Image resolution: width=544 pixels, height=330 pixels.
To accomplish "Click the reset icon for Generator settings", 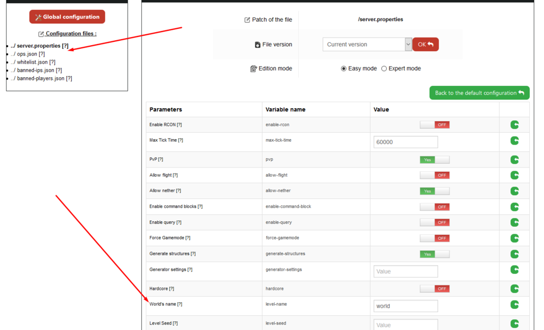I will (515, 270).
